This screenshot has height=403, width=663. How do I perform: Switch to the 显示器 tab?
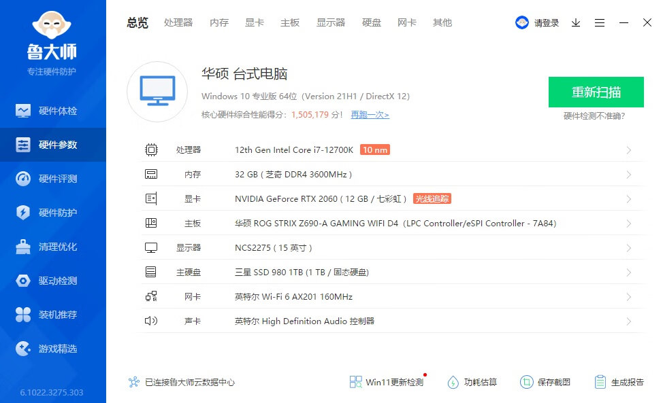(x=331, y=23)
